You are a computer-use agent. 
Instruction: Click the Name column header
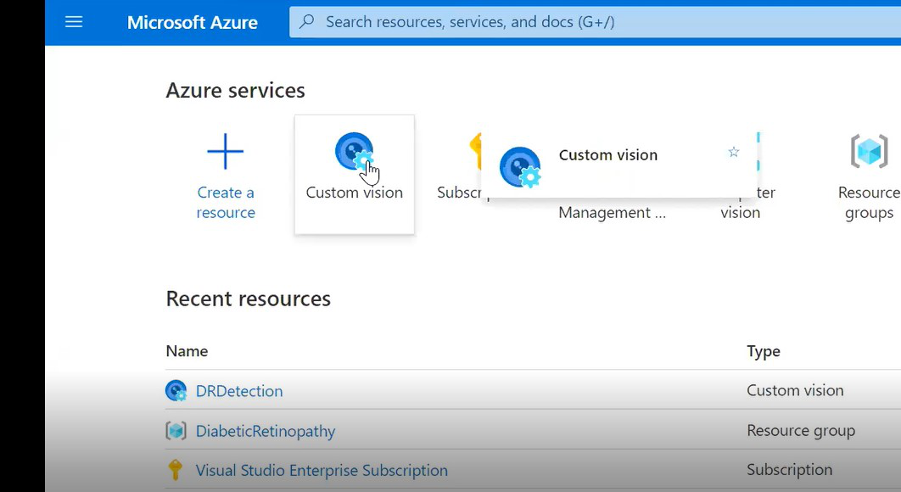click(187, 351)
